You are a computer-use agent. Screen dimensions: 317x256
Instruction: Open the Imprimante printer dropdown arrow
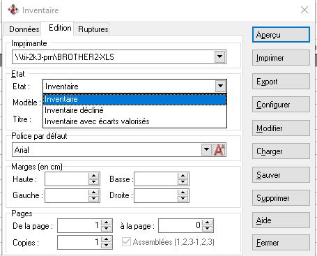(219, 57)
